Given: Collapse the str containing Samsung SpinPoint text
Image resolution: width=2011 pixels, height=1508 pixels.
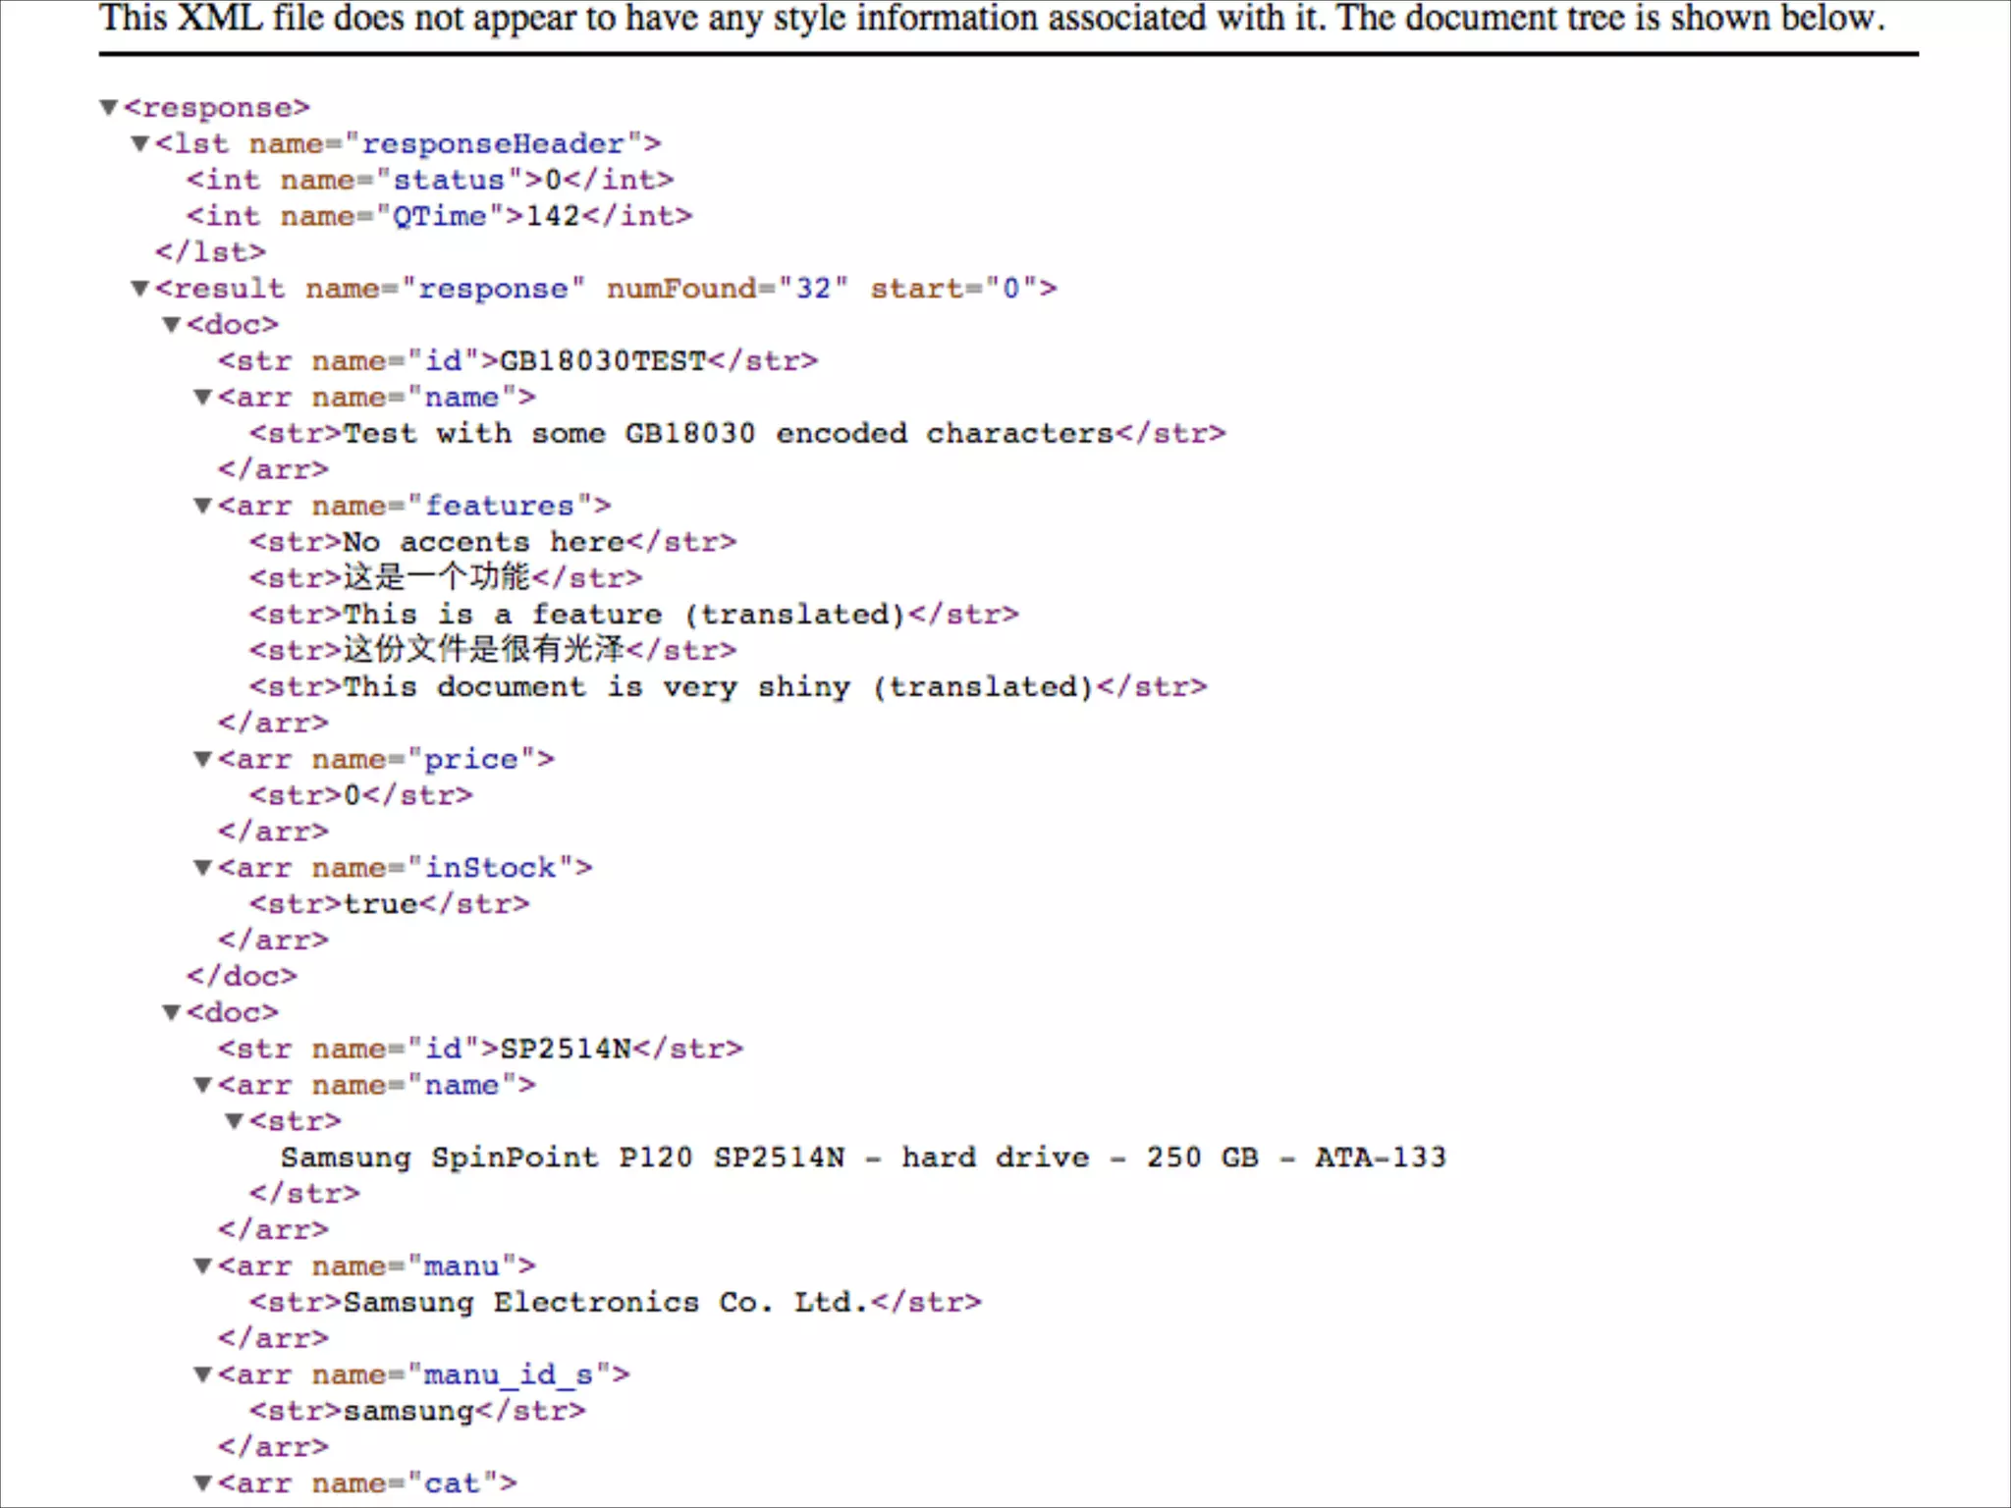Looking at the screenshot, I should pos(235,1120).
